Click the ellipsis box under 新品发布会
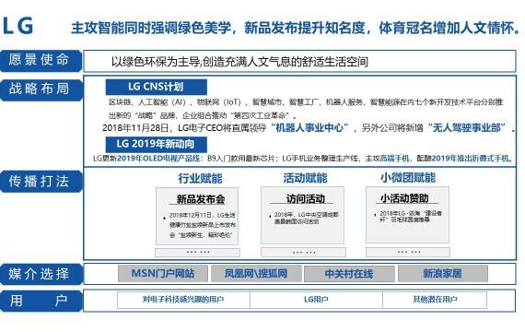The height and width of the screenshot is (332, 525). click(x=197, y=252)
